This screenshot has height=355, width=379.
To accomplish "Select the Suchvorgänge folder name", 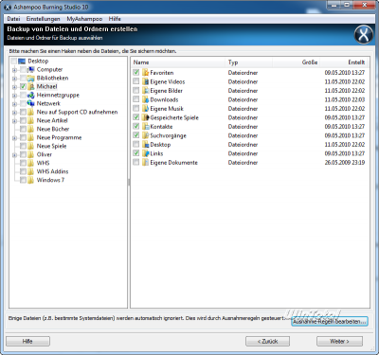I will pos(169,135).
